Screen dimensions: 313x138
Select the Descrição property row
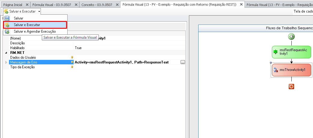pyautogui.click(x=97, y=43)
